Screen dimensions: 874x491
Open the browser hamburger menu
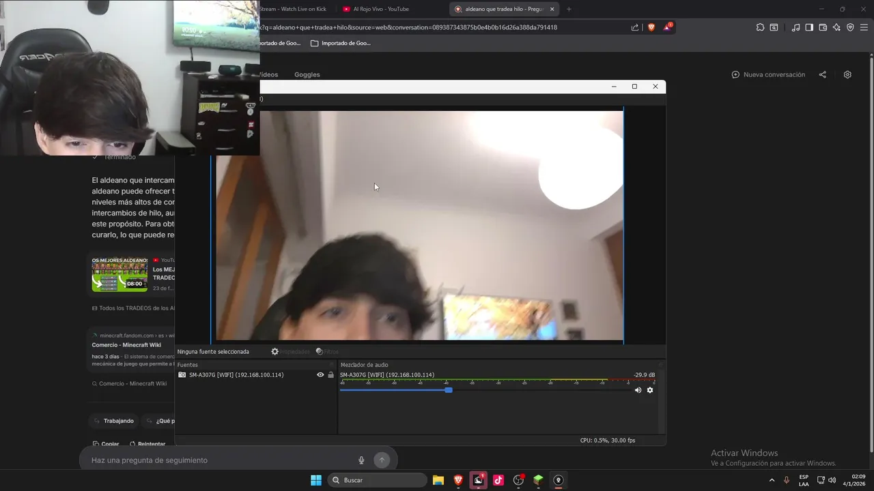point(864,27)
